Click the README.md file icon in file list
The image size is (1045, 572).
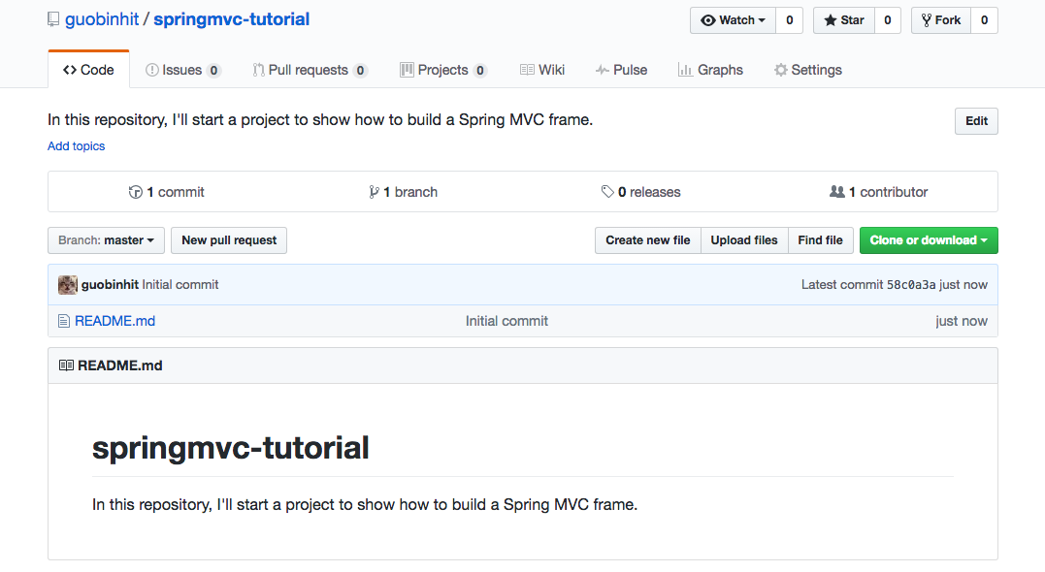point(64,321)
